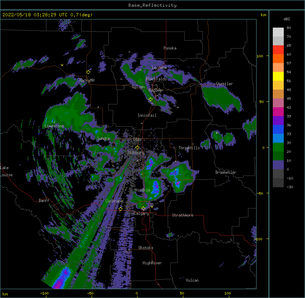
Task: Click the -50 tick on the right vertical axis
Action: pos(260,193)
